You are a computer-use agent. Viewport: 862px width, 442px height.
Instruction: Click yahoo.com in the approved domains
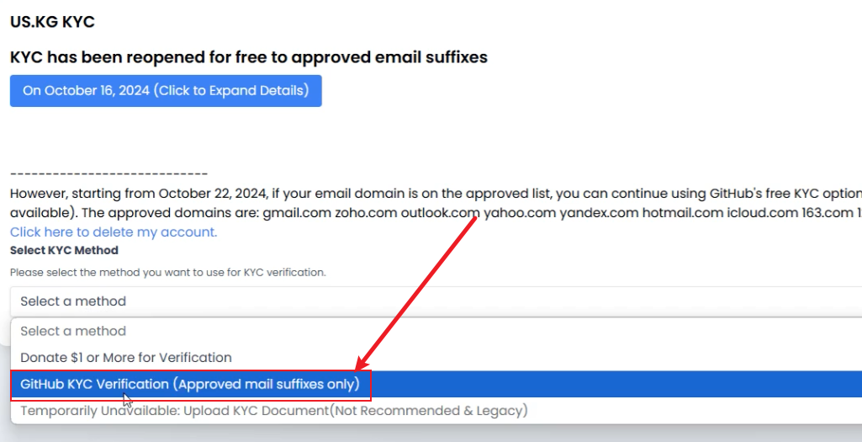520,212
